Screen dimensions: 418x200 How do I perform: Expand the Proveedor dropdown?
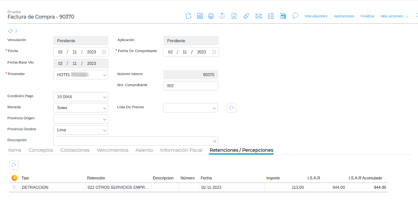(104, 75)
